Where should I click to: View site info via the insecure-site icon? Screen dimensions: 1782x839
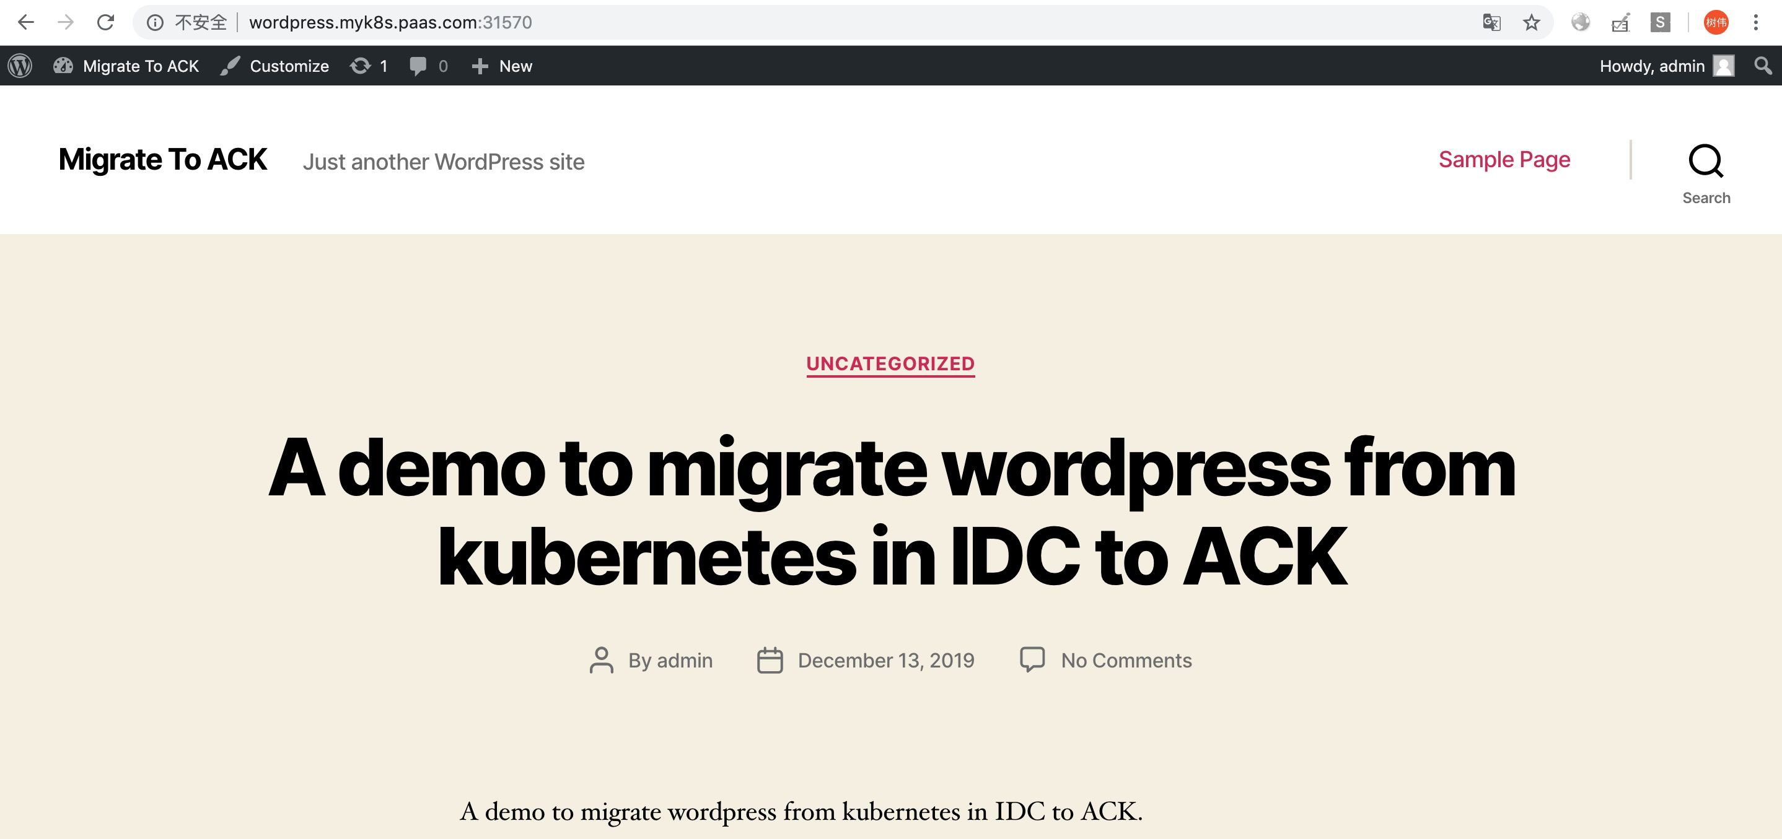[155, 23]
